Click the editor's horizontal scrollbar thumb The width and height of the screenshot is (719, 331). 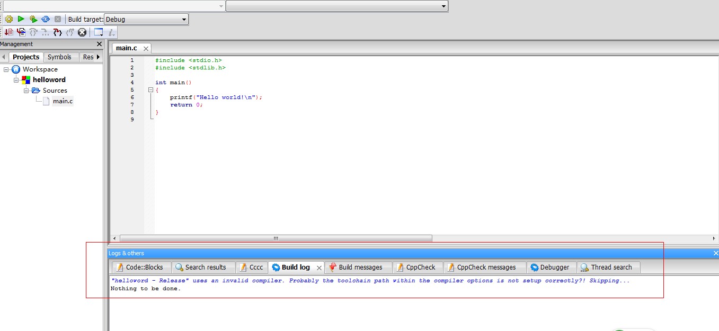pos(276,238)
